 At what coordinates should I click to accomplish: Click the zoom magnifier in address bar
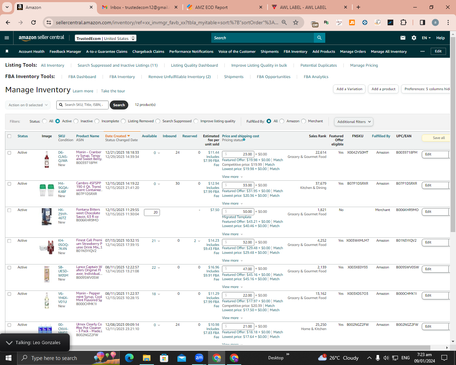(x=284, y=22)
